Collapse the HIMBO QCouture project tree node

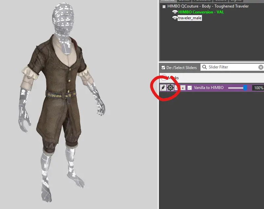164,7
